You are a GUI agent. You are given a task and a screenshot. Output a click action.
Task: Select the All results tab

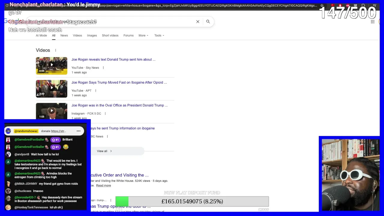[54, 35]
